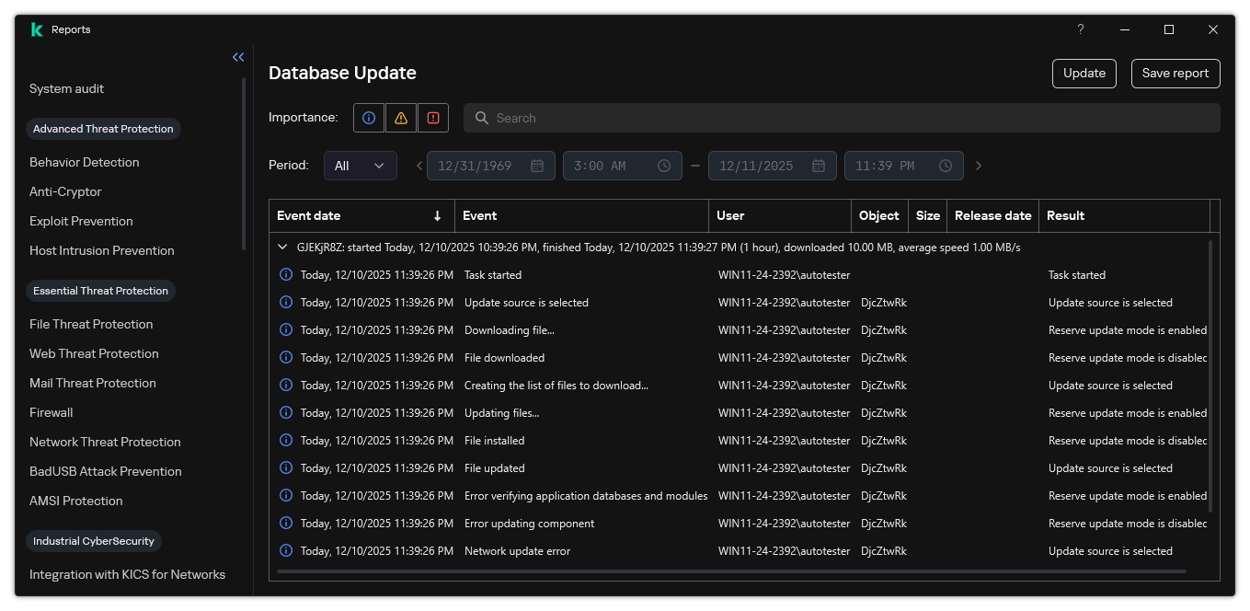This screenshot has width=1250, height=611.
Task: Open Help via the question mark icon
Action: [1081, 29]
